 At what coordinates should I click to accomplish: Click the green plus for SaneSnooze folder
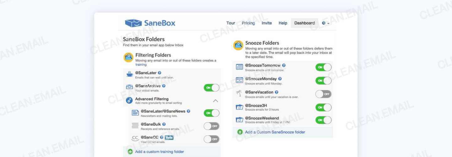(x=240, y=132)
